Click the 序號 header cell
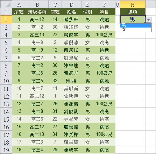The height and width of the screenshot is (154, 156). pos(19,12)
